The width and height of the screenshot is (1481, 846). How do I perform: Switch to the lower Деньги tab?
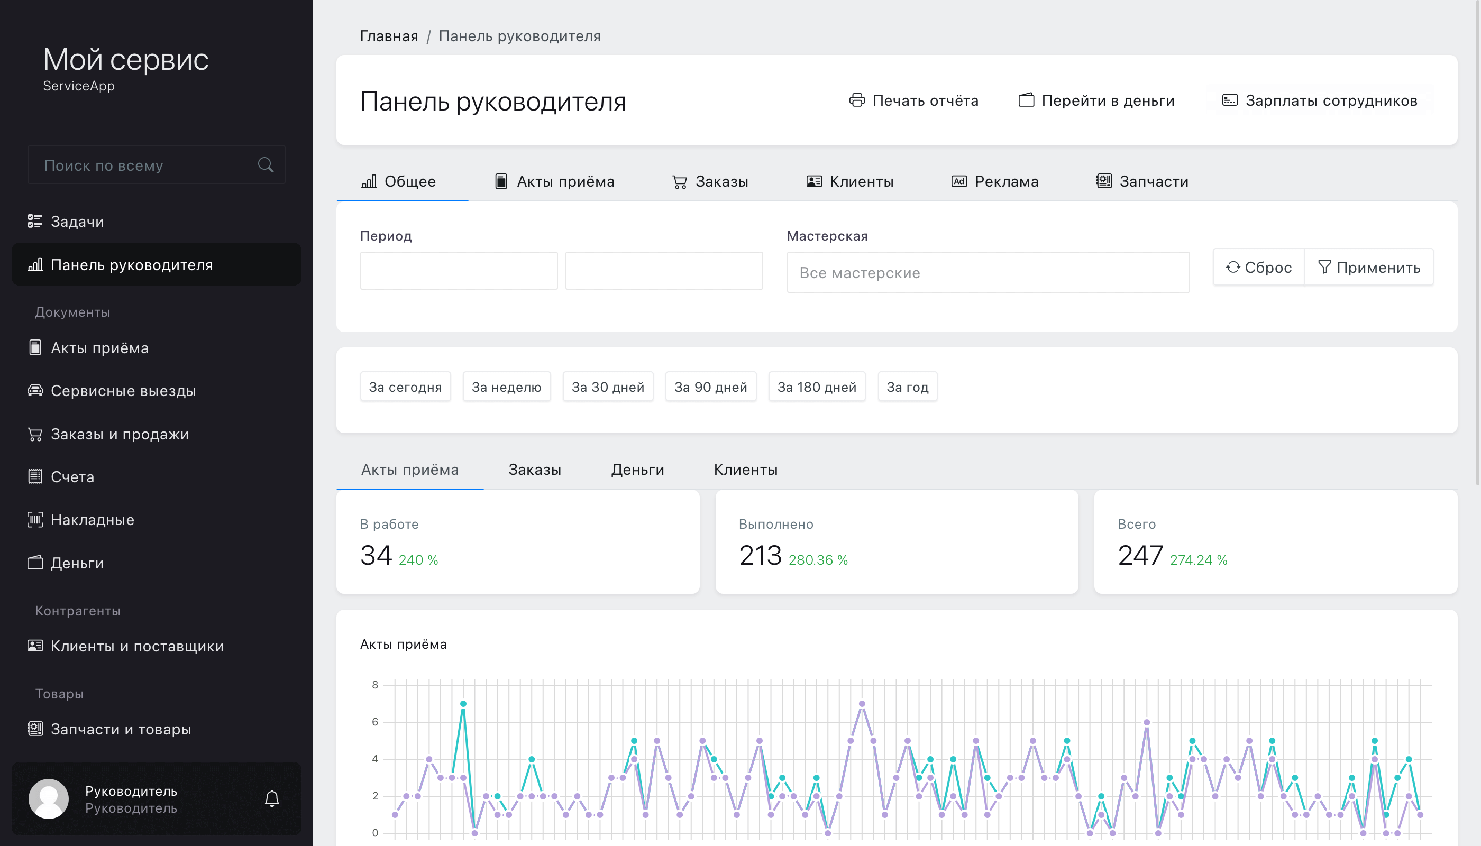pos(637,470)
